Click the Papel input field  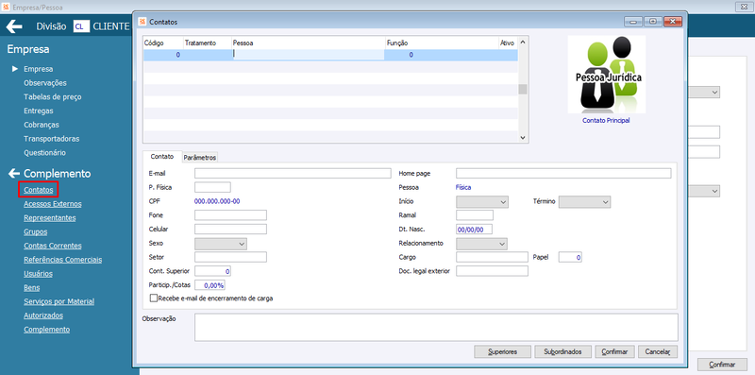pos(571,257)
